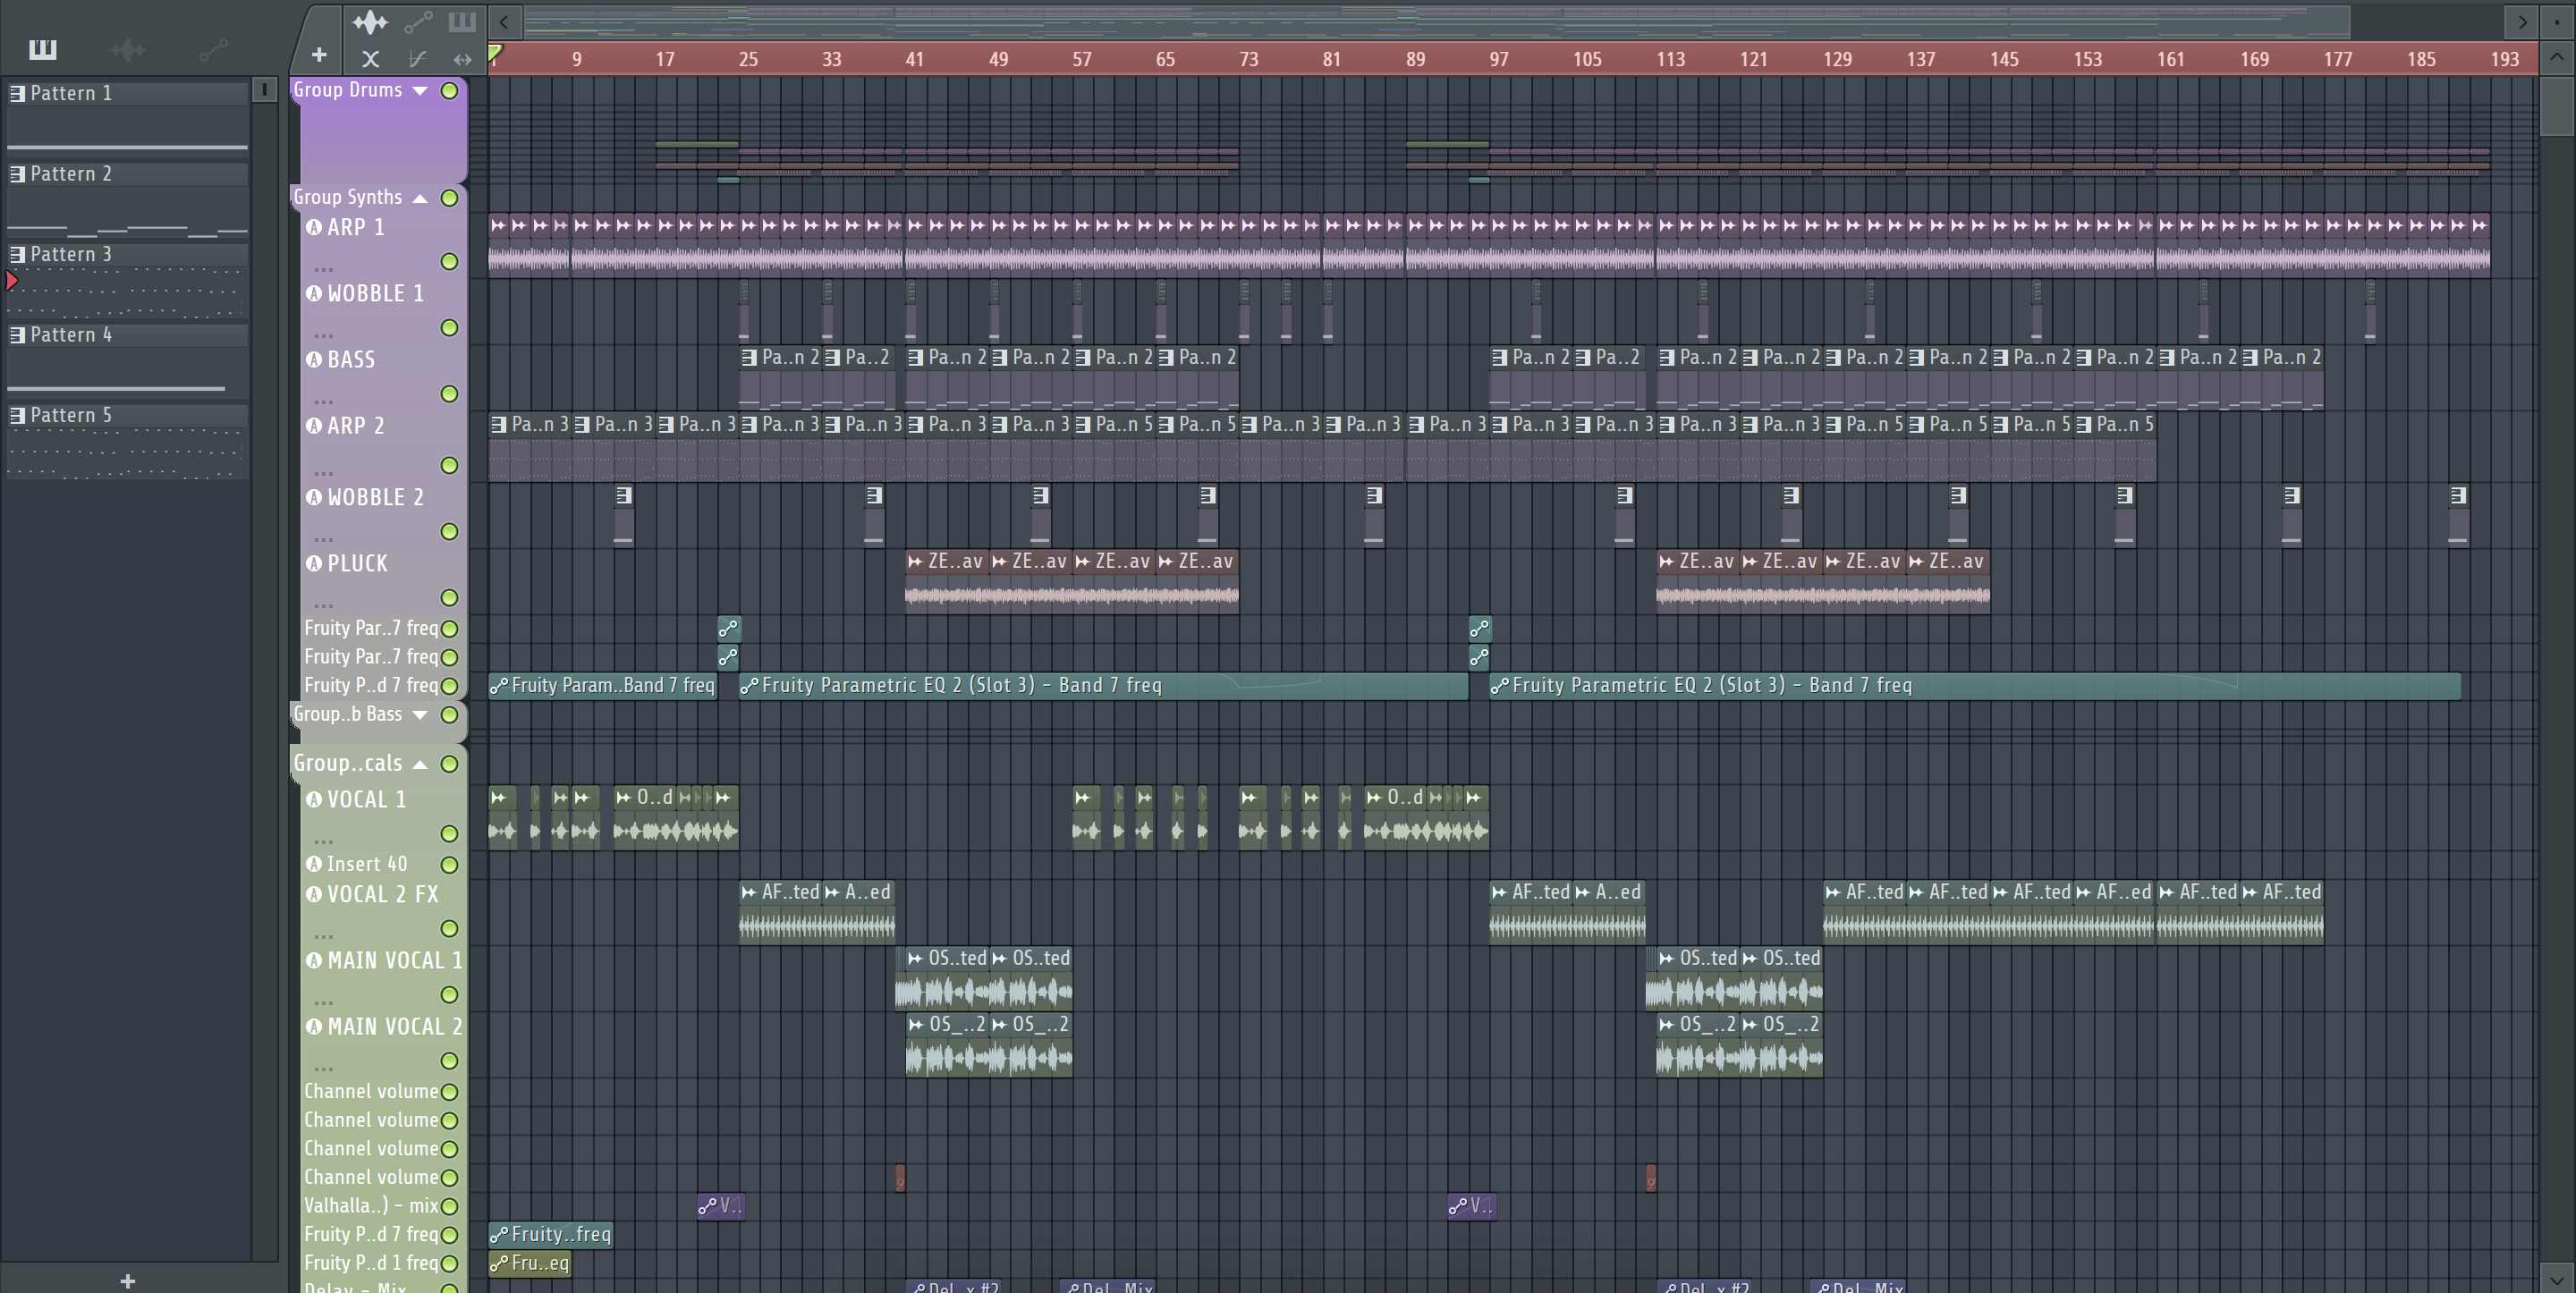2576x1293 pixels.
Task: Click the WOBBLE 1 track icon
Action: [x=314, y=293]
